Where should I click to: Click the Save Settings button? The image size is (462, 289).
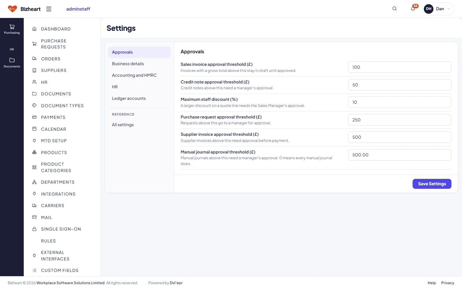pos(432,184)
